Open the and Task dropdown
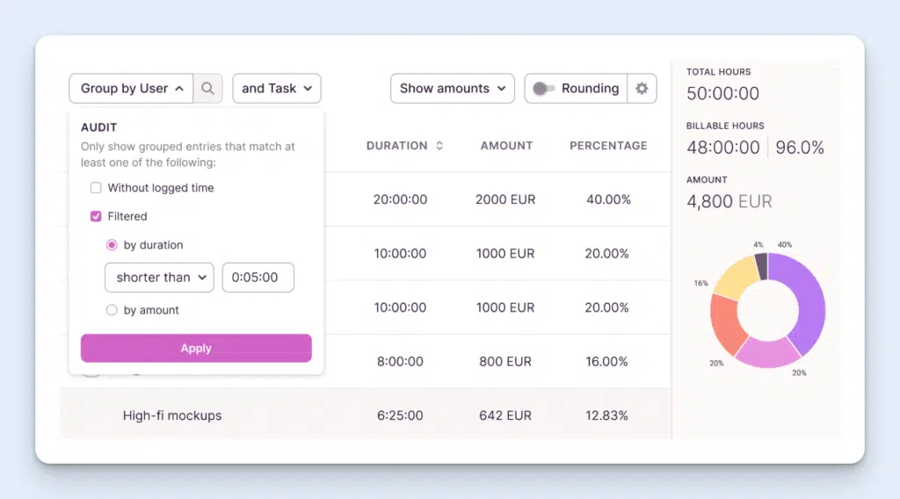900x499 pixels. pos(276,89)
